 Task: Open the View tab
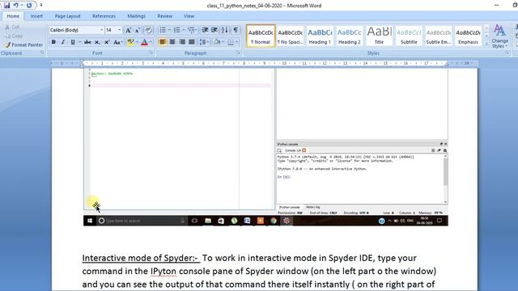point(189,16)
